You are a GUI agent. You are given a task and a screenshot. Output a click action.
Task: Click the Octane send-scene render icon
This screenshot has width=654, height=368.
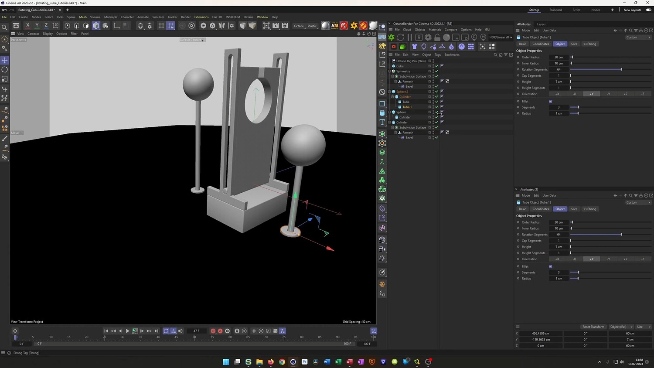click(392, 37)
